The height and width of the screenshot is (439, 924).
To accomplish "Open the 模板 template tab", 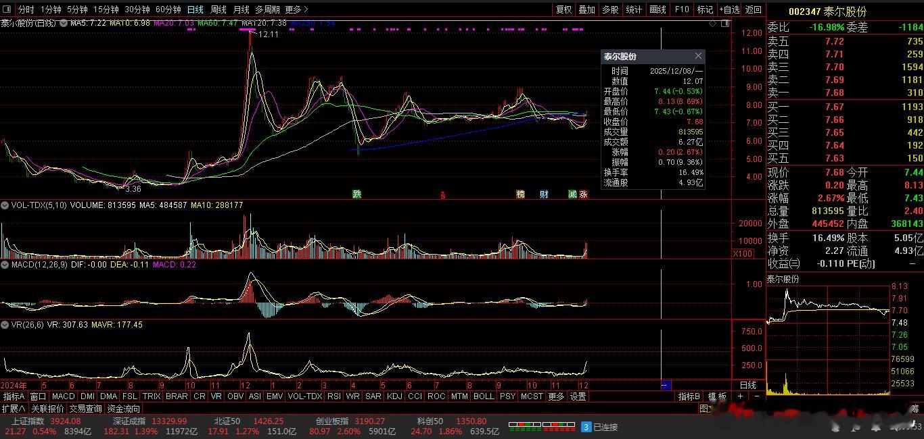I will (717, 396).
